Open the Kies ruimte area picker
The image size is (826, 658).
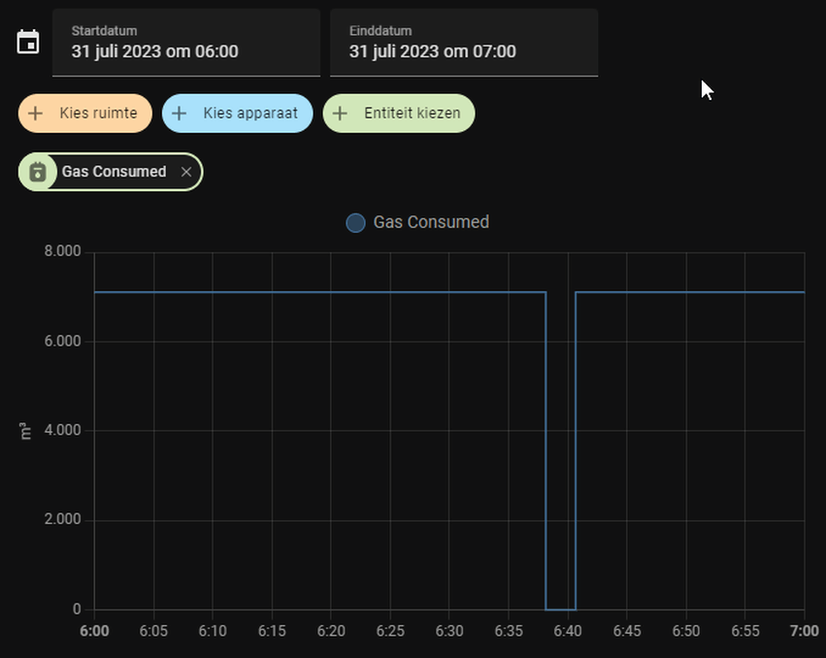click(85, 114)
